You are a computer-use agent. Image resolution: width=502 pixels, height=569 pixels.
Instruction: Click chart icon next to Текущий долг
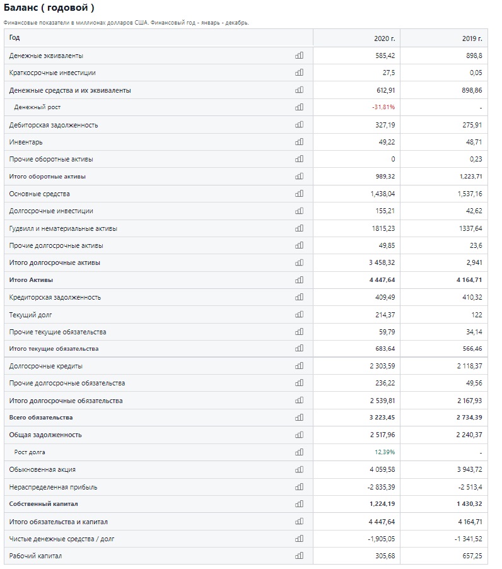(299, 314)
